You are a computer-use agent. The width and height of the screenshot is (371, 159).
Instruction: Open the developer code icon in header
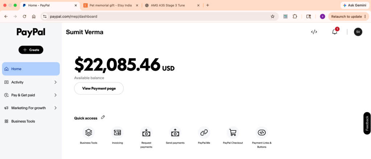click(x=314, y=32)
